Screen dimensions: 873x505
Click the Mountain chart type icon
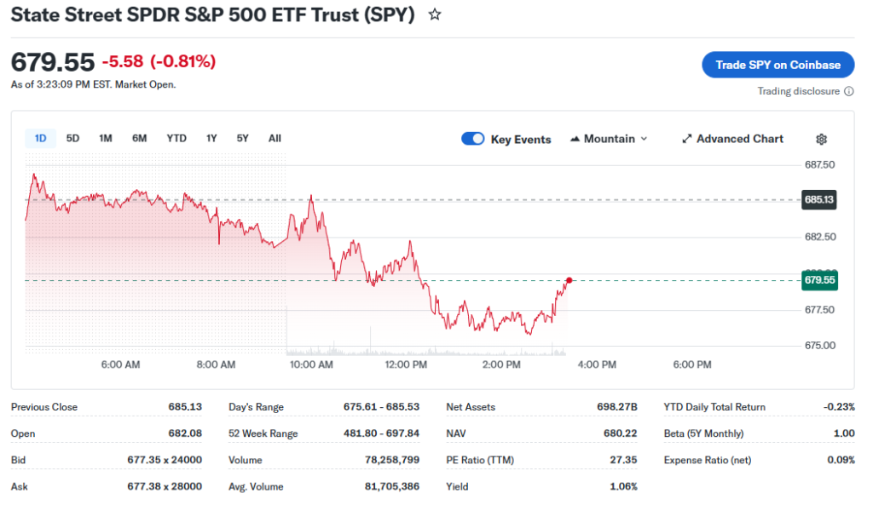575,139
